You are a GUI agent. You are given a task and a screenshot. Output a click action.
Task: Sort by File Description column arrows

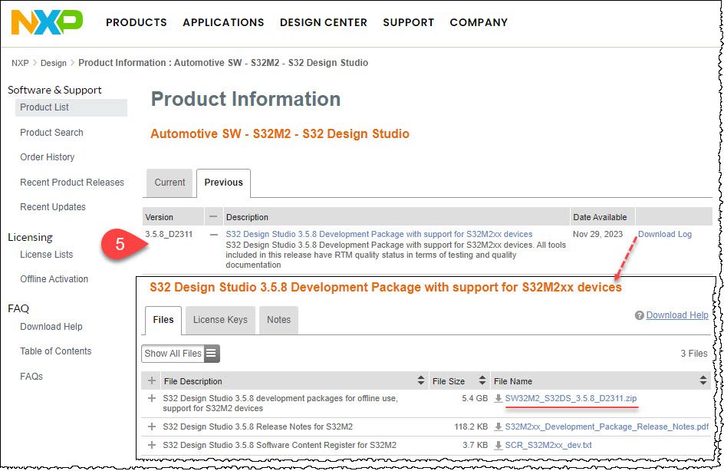coord(421,380)
